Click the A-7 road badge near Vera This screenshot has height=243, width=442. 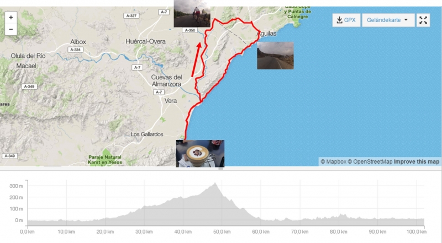(159, 92)
